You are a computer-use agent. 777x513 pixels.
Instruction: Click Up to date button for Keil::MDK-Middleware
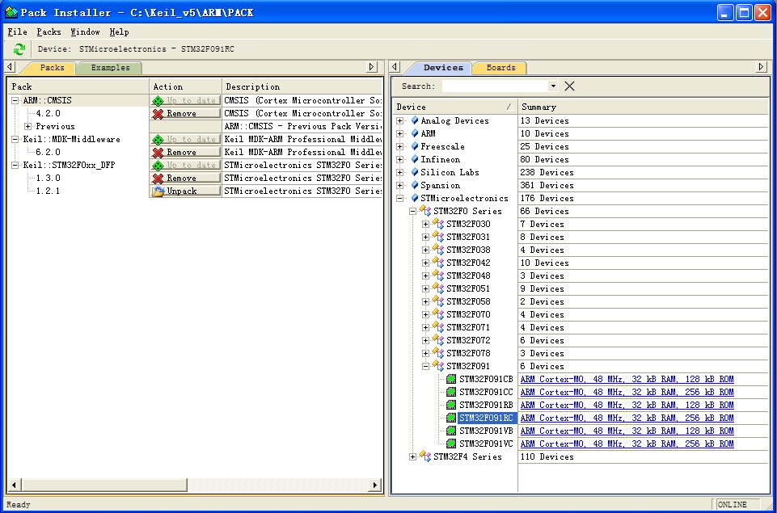tap(186, 139)
